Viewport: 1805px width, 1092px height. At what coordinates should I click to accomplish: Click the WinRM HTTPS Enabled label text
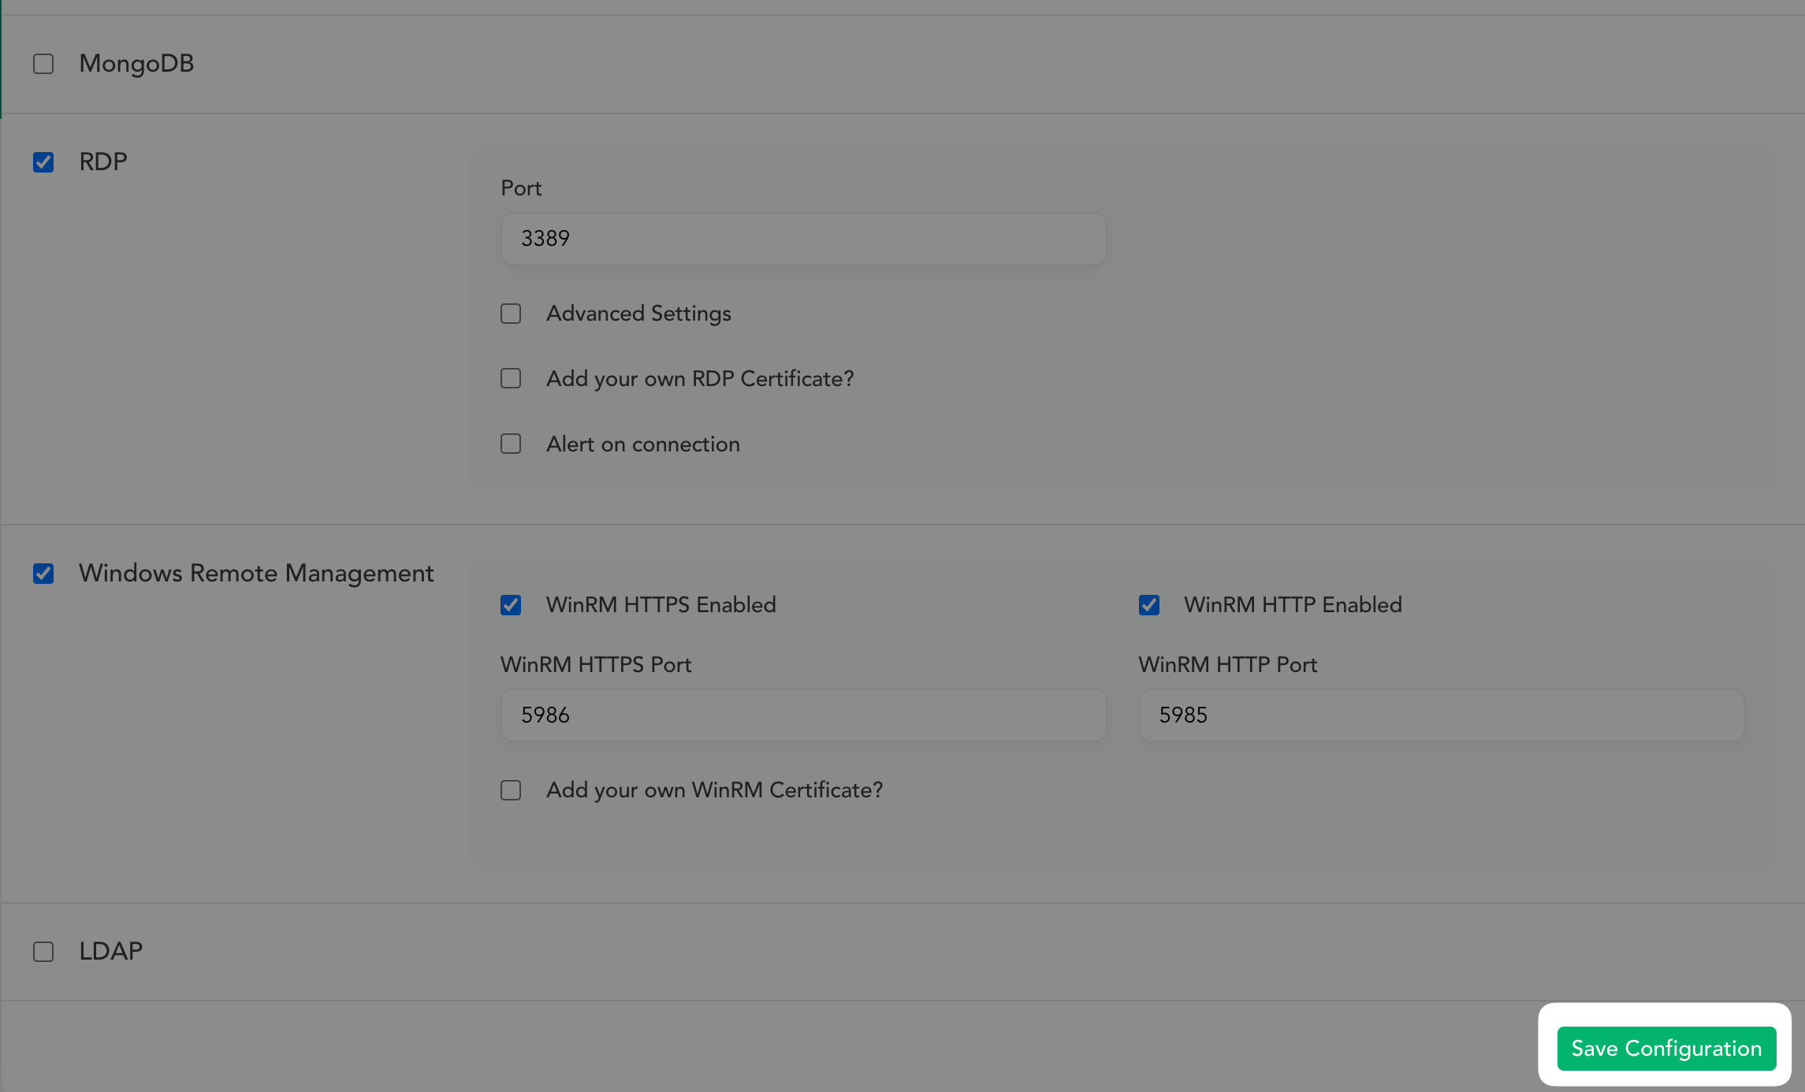661,604
